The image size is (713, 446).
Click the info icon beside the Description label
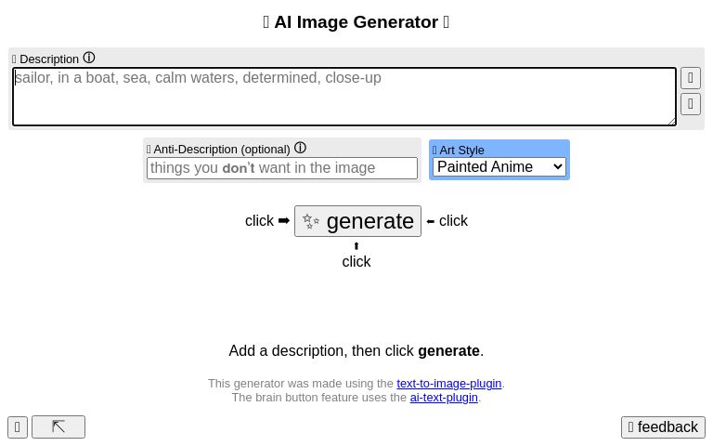(x=89, y=58)
